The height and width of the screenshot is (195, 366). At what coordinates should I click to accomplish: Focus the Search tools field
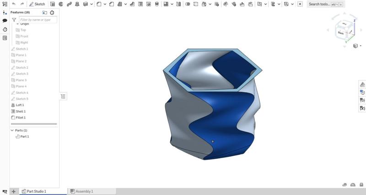(326, 4)
